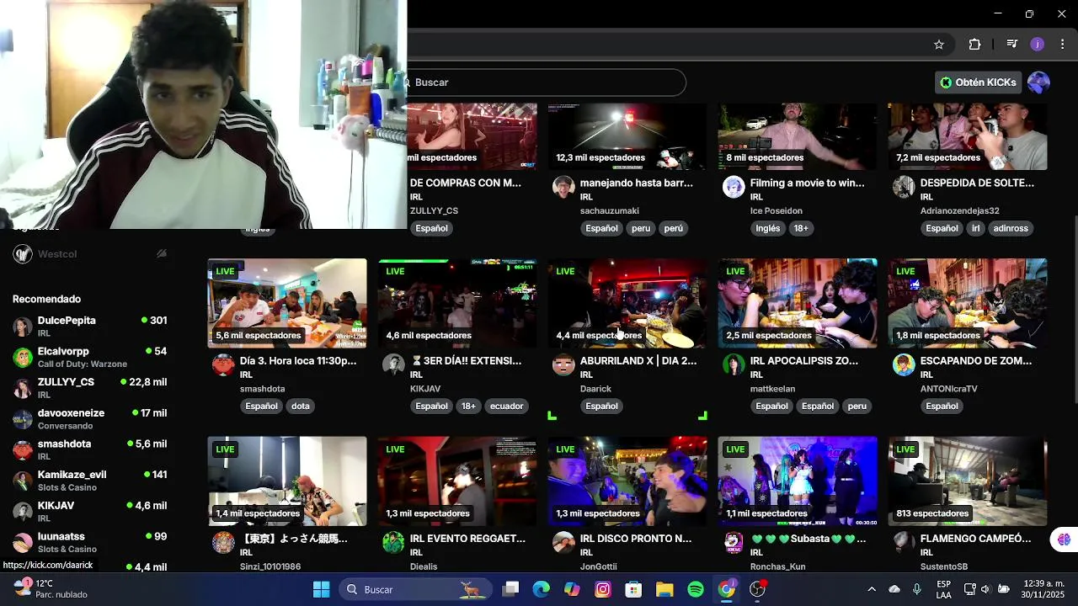Focus the Kick Buscar search field
Viewport: 1078px width, 606px height.
546,82
